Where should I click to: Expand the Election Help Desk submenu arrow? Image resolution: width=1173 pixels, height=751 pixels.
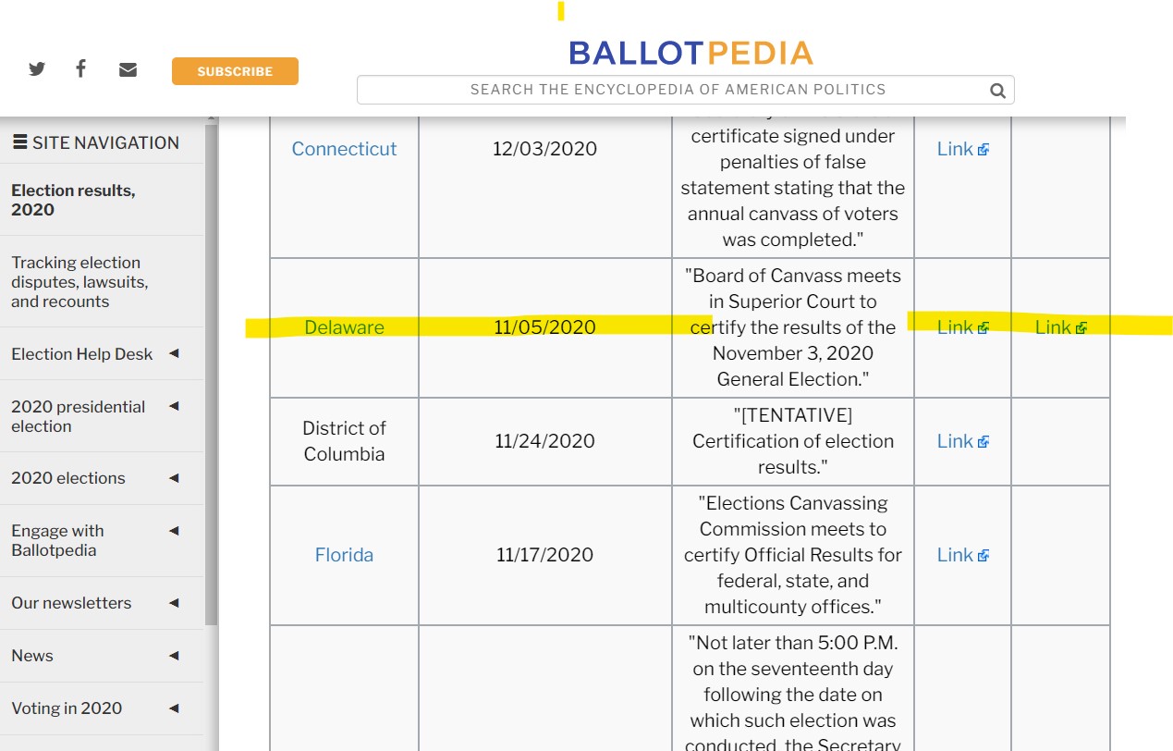174,353
